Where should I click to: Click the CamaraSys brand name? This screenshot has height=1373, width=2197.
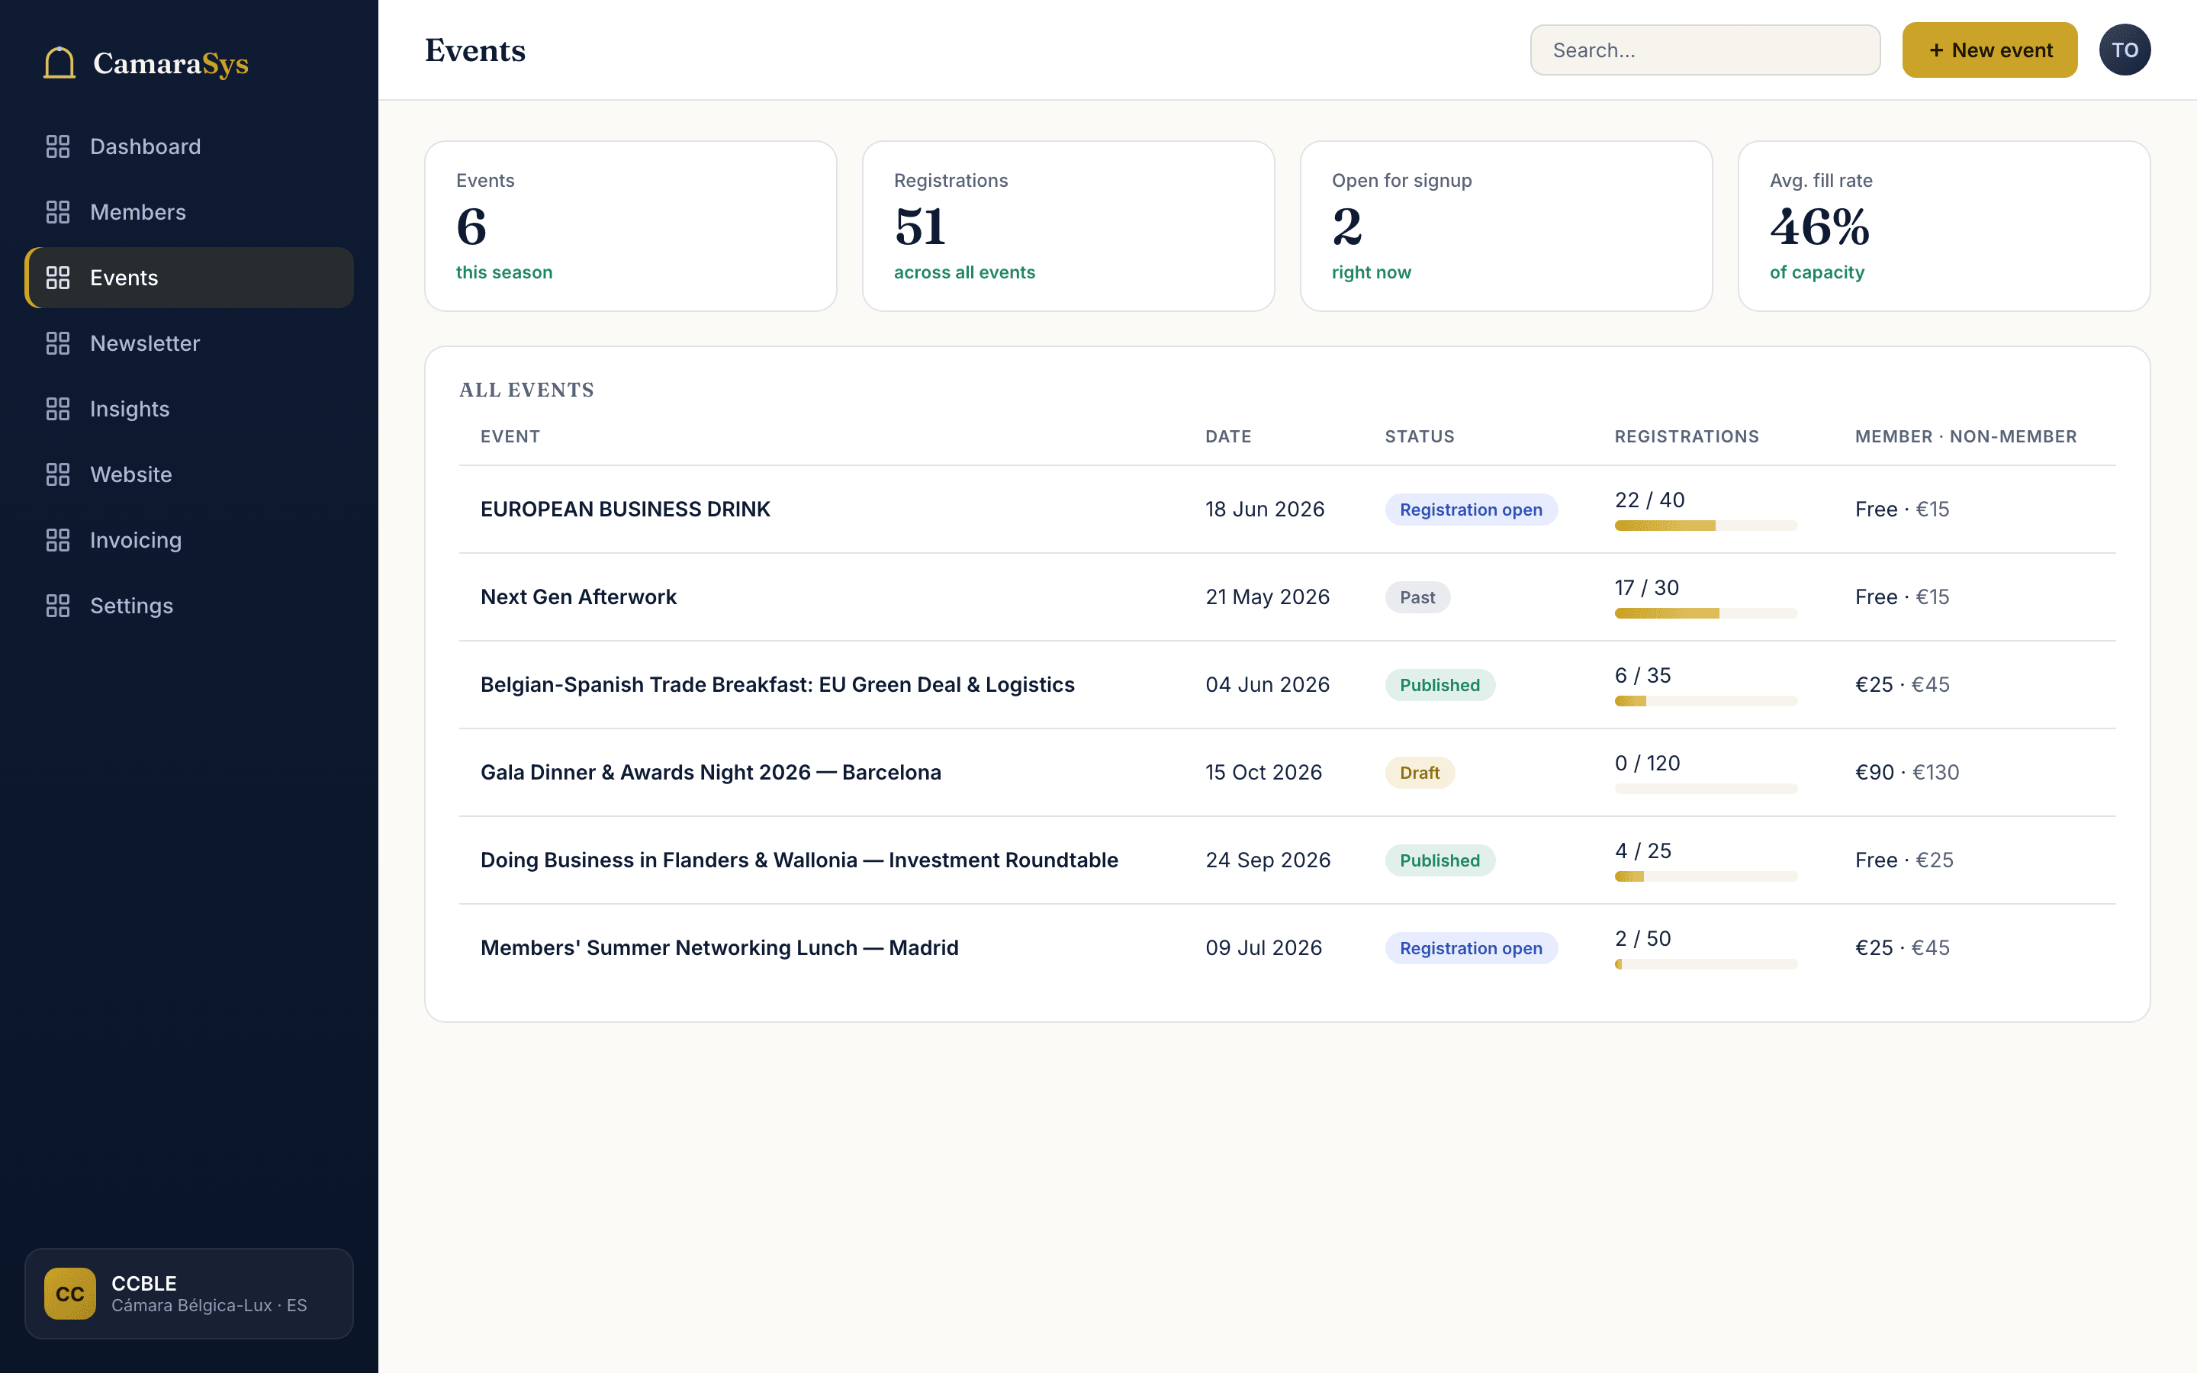pos(171,63)
